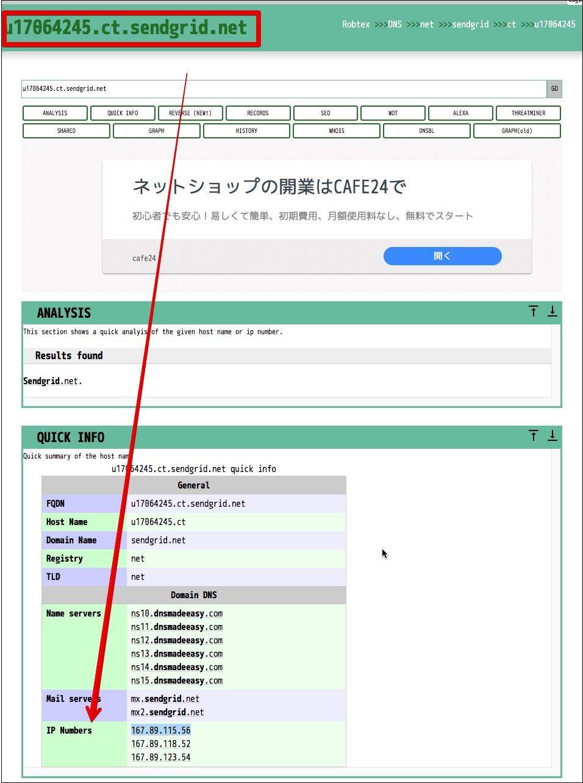Click highlighted IP 167.89.115.56
The height and width of the screenshot is (783, 583).
point(161,731)
